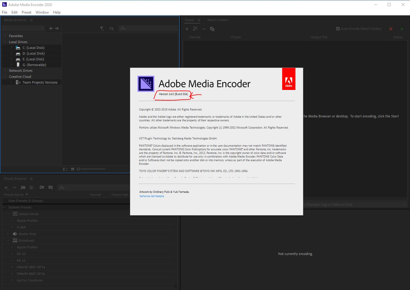Image resolution: width=410 pixels, height=290 pixels.
Task: Create a new preset with the plus icon
Action: 6,188
